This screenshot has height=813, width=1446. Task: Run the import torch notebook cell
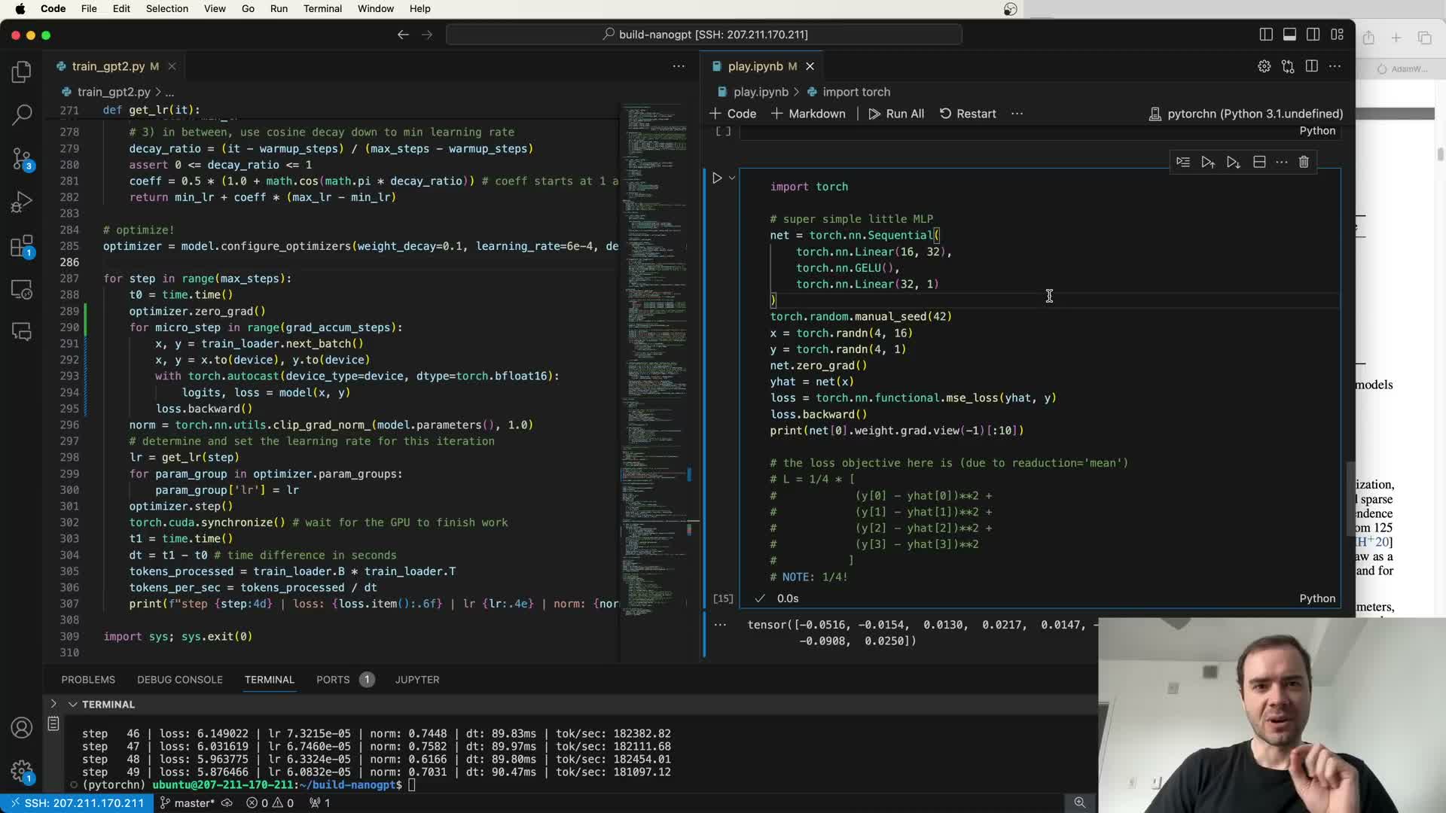pyautogui.click(x=717, y=178)
